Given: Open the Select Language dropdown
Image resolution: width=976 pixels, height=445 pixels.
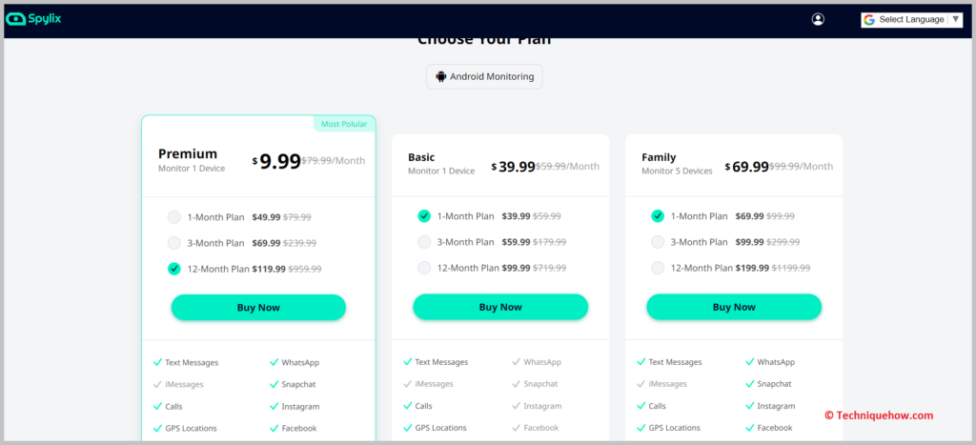Looking at the screenshot, I should 911,20.
